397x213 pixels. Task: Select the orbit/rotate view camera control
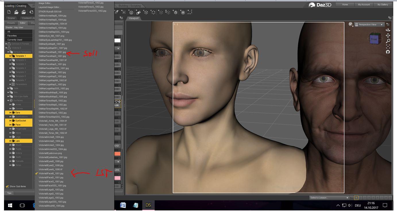pos(388,30)
